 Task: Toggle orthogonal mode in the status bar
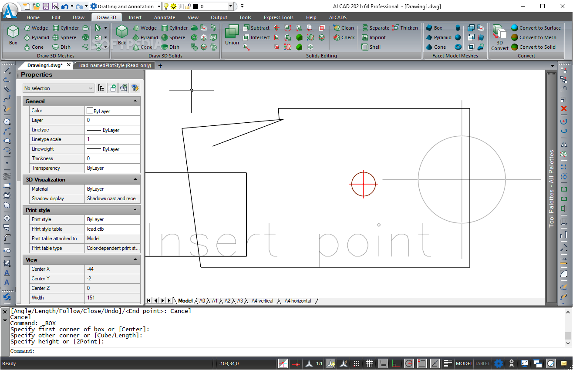coord(396,363)
